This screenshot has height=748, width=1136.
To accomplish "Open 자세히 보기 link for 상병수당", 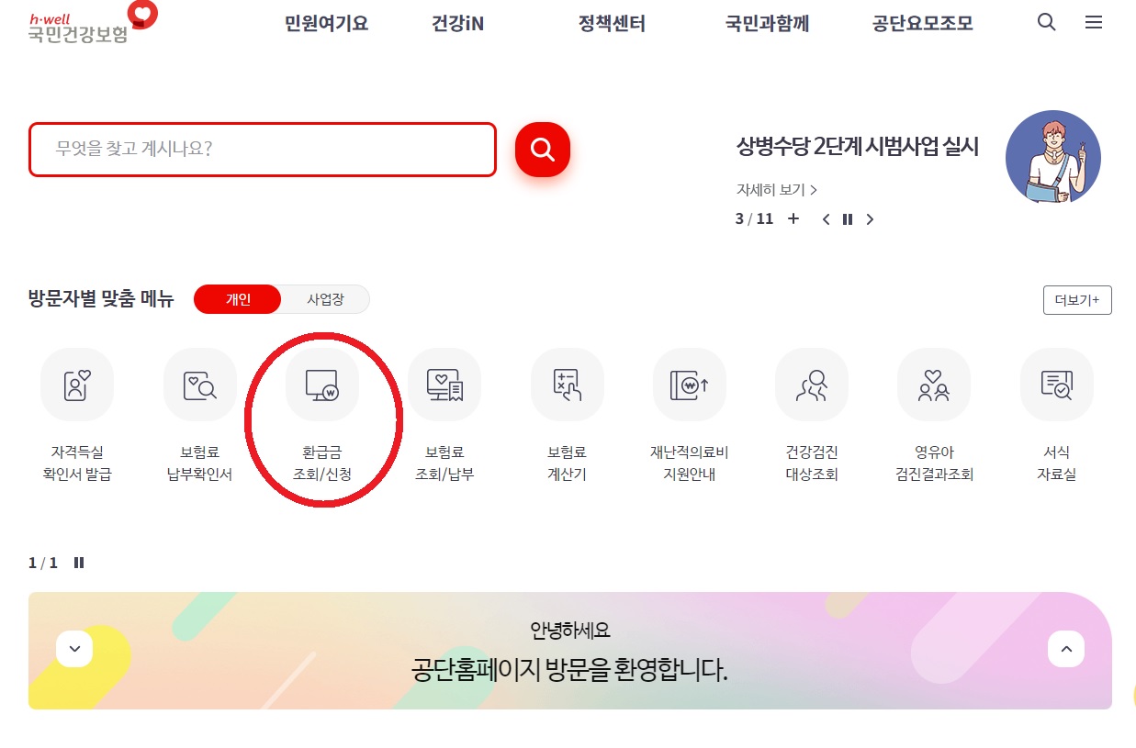I will [776, 190].
